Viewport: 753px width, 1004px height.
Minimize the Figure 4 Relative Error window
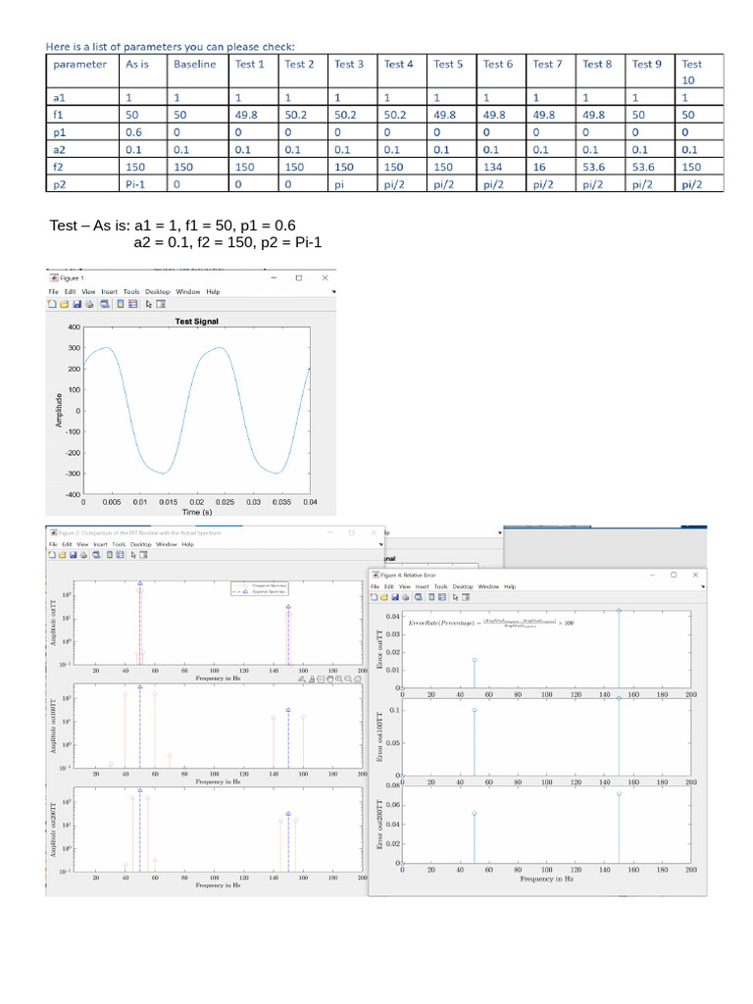(652, 575)
